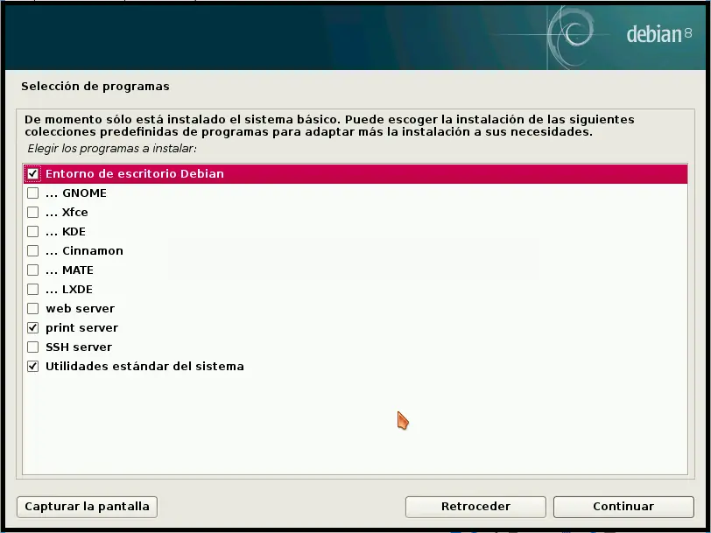
Task: Uncheck the print server checkbox
Action: click(32, 327)
